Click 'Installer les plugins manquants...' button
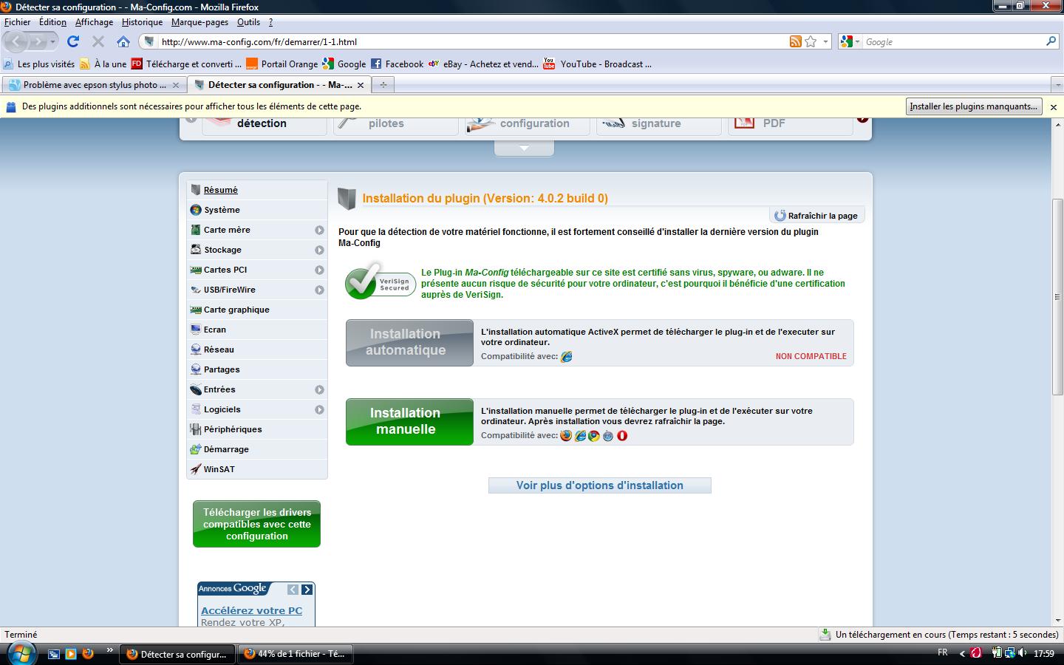This screenshot has height=665, width=1064. coord(974,106)
